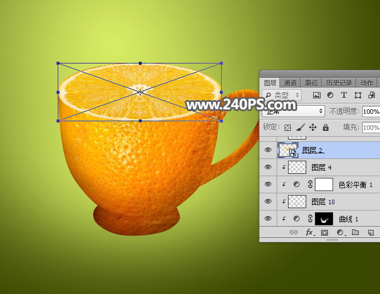Toggle visibility of 图层 10
Image resolution: width=380 pixels, height=294 pixels.
point(268,201)
